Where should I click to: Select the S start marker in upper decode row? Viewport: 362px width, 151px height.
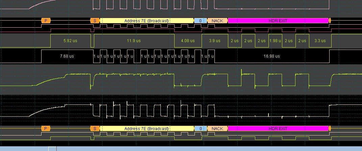(x=95, y=21)
